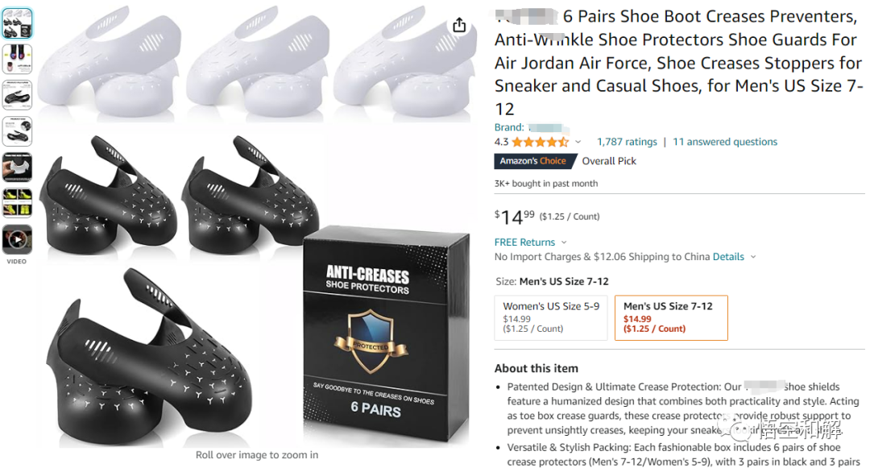Open 11 answered questions link
The width and height of the screenshot is (870, 468).
[725, 142]
